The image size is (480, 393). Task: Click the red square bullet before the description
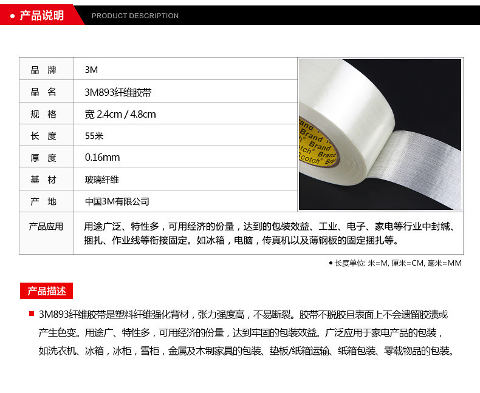pyautogui.click(x=31, y=314)
